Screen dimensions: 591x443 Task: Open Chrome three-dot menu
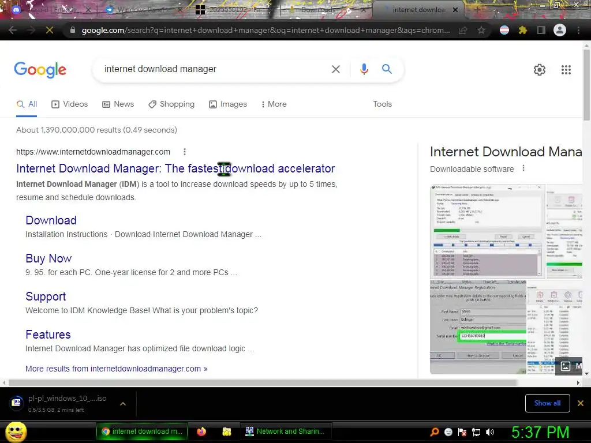click(x=578, y=30)
